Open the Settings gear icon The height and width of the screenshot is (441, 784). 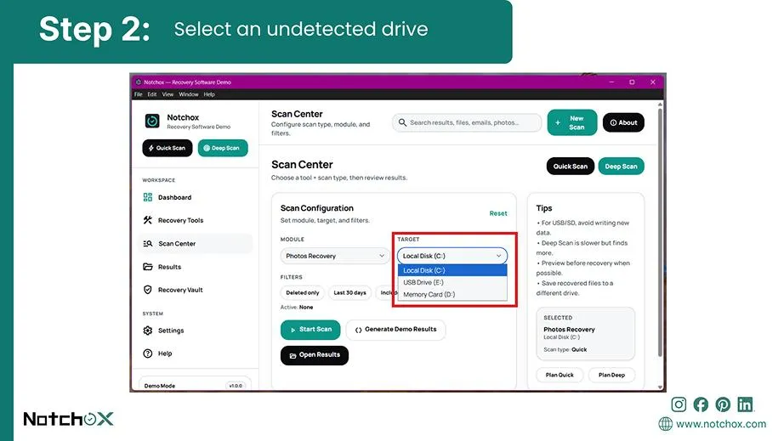coord(147,331)
